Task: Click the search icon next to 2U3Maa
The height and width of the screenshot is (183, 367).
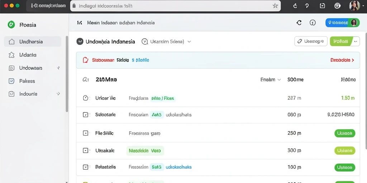Action: (x=86, y=80)
